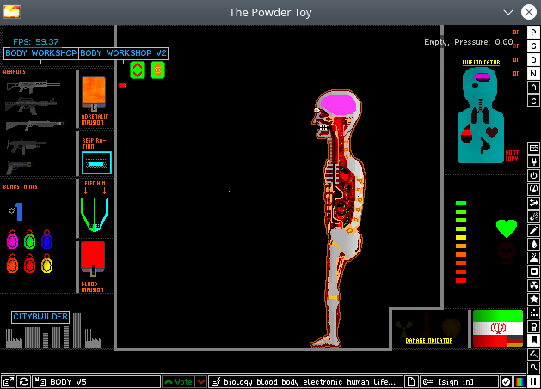Open the Solids menu with square icon

pos(534,272)
